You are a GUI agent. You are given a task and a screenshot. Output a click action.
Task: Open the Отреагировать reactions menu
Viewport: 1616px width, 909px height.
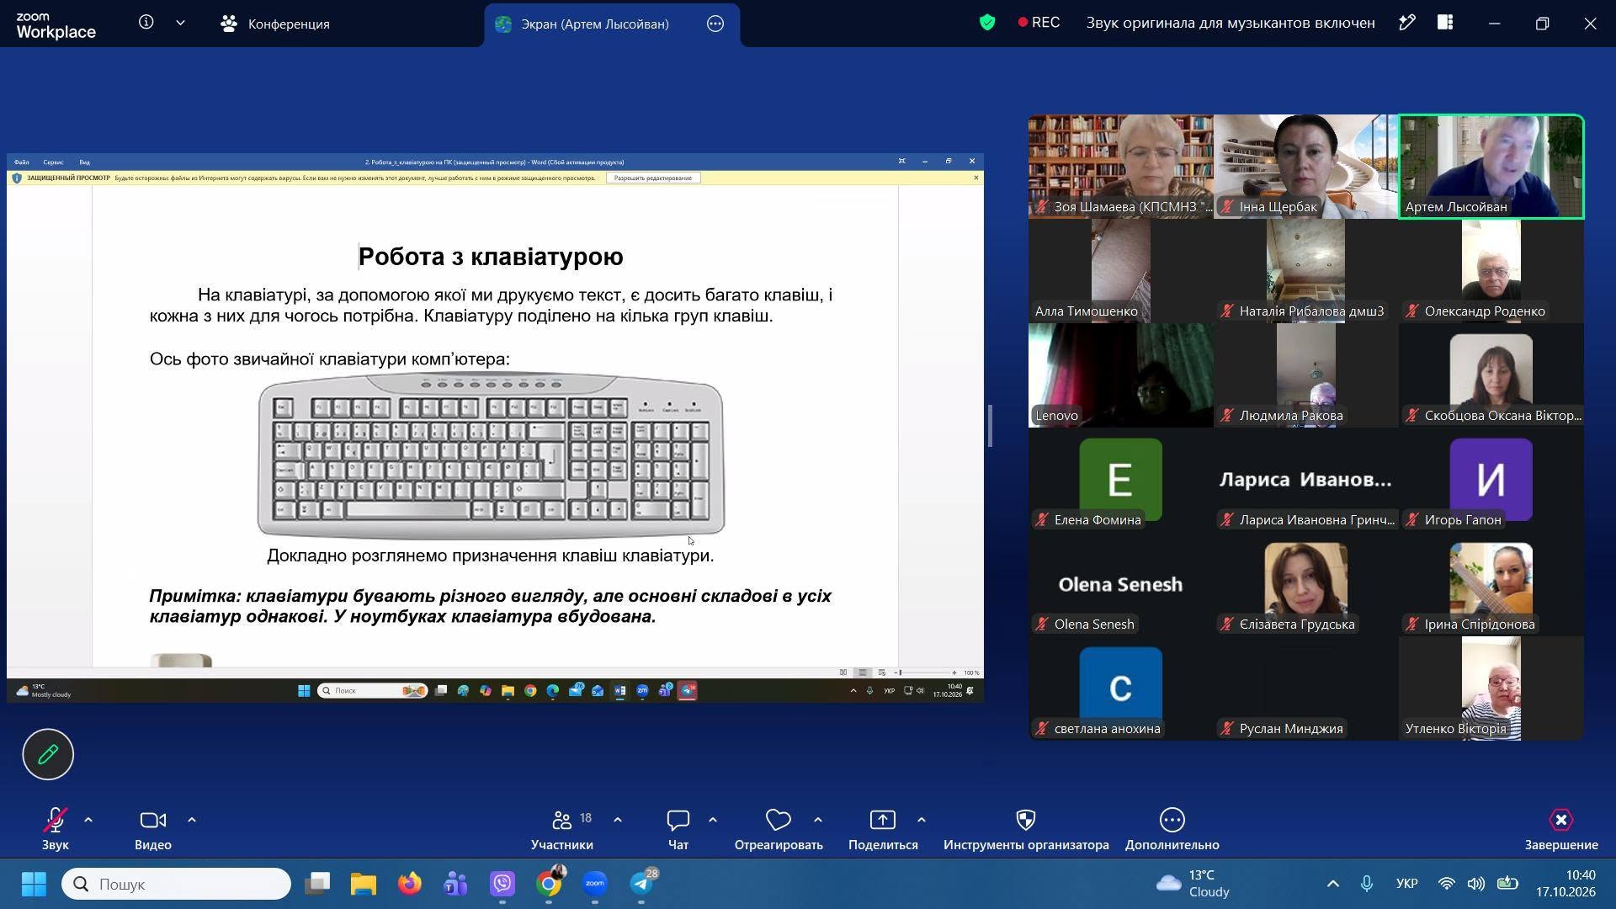[x=779, y=829]
